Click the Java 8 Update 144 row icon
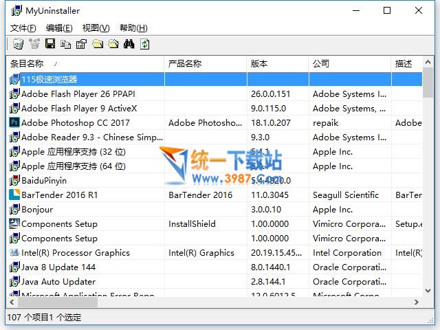440x330 pixels. click(x=14, y=267)
